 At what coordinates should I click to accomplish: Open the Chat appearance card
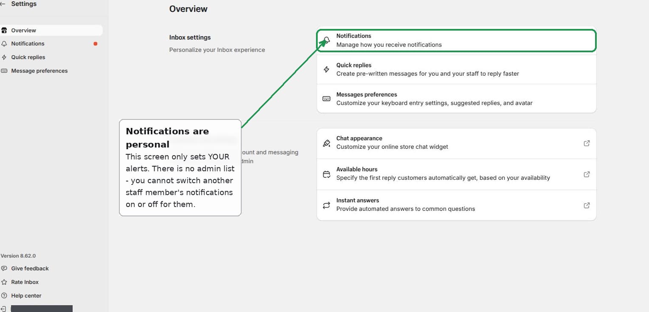click(457, 143)
